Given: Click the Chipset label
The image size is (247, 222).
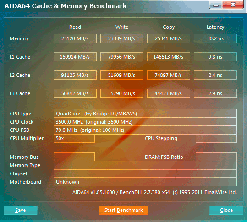Looking at the screenshot, I should (19, 173).
